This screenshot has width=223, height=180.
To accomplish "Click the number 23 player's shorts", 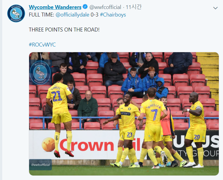I will pyautogui.click(x=129, y=134).
